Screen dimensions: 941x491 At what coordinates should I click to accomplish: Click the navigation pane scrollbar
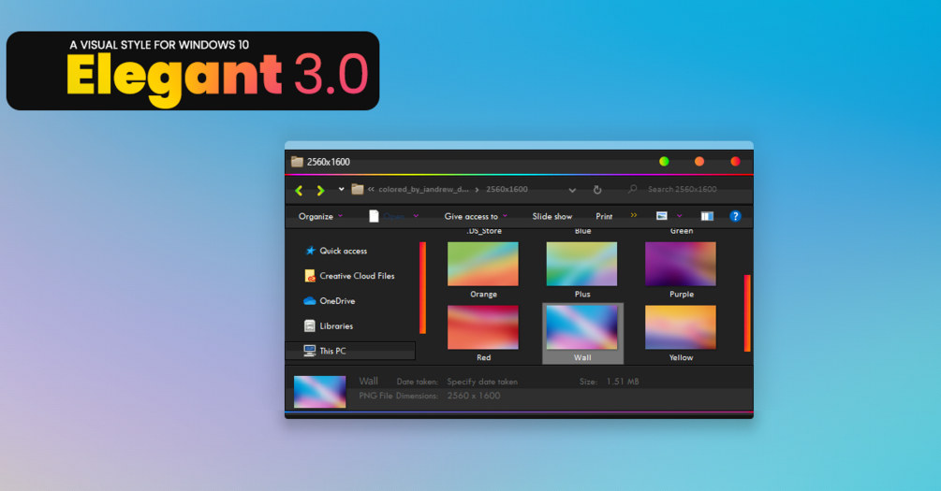click(x=422, y=287)
